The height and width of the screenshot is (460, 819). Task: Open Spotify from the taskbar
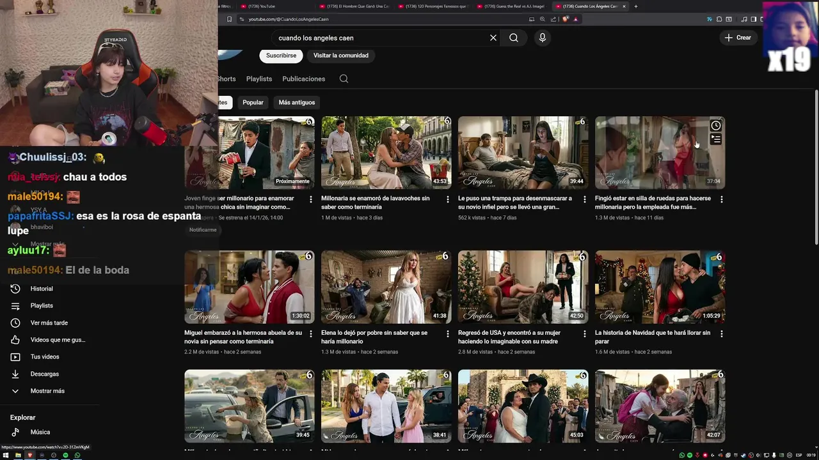pos(65,455)
